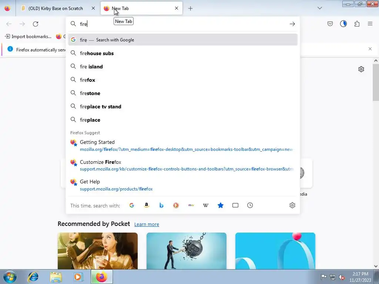The image size is (379, 284).
Task: Click the go arrow in the address bar
Action: pos(292,24)
